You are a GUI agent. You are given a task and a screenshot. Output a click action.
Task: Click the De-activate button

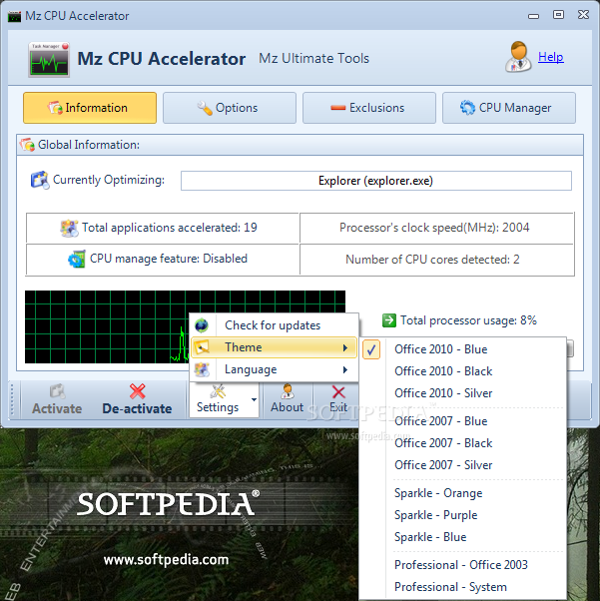[x=137, y=399]
